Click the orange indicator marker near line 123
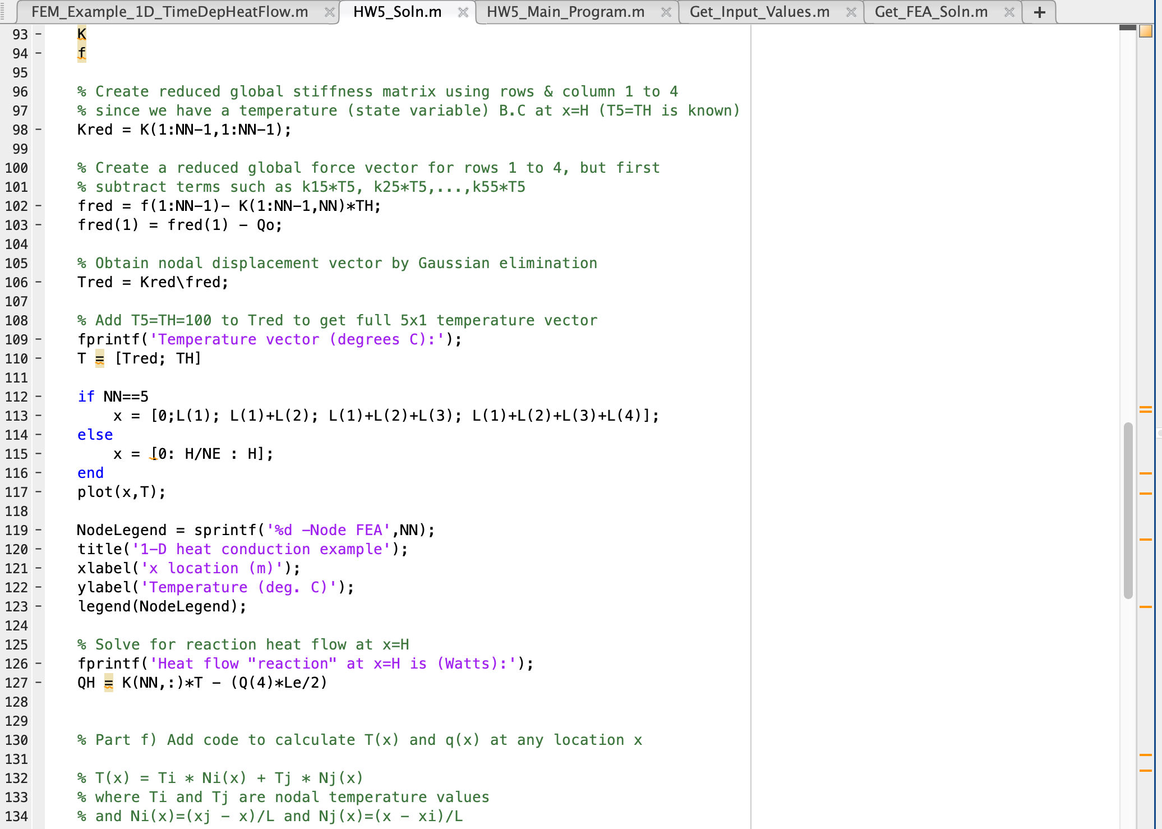The image size is (1162, 829). point(1145,606)
